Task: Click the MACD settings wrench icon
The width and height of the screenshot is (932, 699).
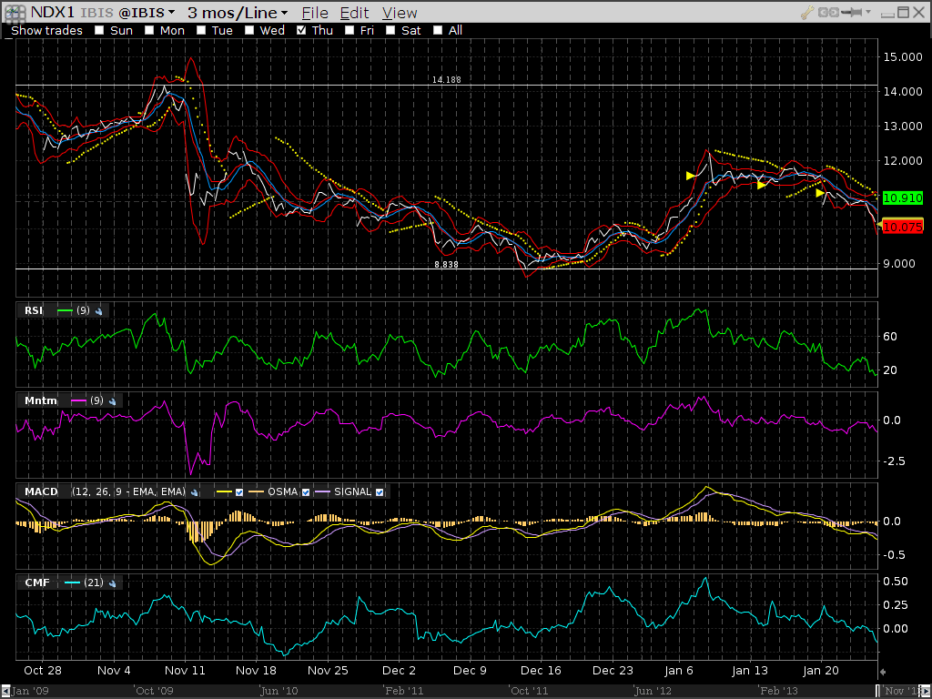Action: coord(195,492)
